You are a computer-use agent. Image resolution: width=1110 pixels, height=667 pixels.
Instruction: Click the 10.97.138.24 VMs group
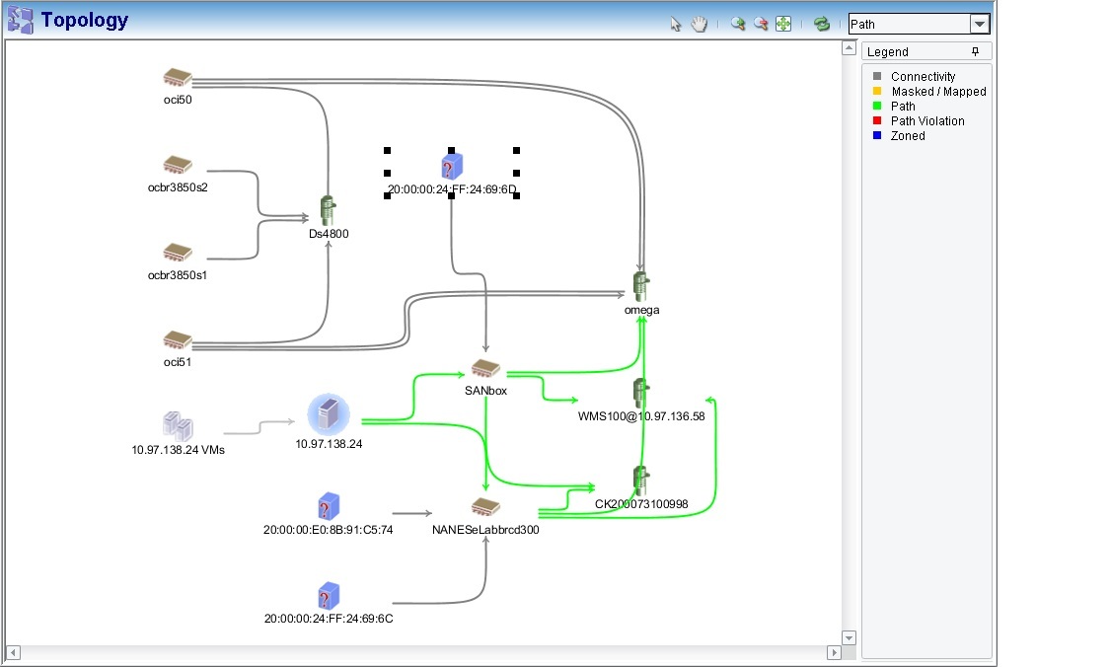[x=178, y=426]
